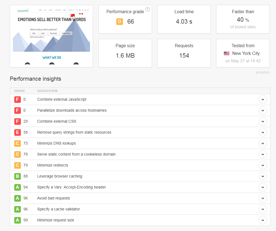Image resolution: width=276 pixels, height=231 pixels.
Task: Click 'Remove query strings from static resources' text
Action: (x=74, y=133)
